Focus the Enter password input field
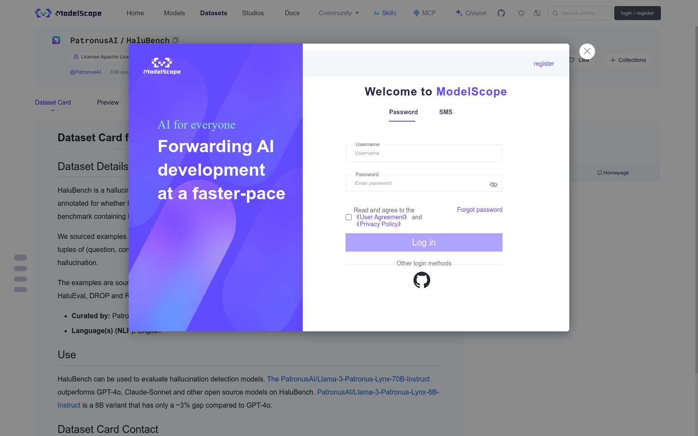Viewport: 698px width, 436px height. click(x=424, y=183)
